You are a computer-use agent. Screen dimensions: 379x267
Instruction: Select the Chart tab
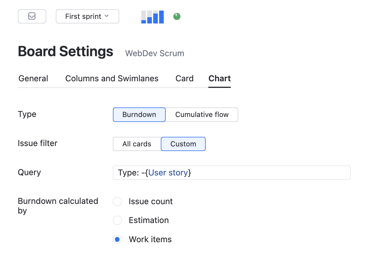coord(220,79)
